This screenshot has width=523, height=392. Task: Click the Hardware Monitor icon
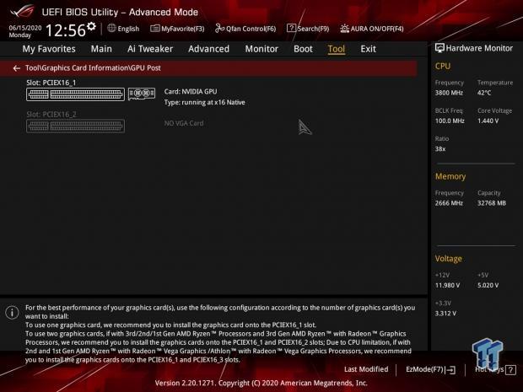pos(439,48)
